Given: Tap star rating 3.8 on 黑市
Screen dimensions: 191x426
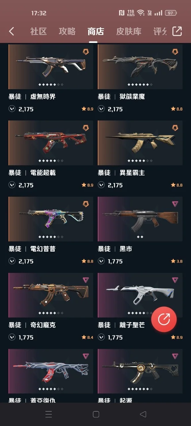Looking at the screenshot, I should tap(177, 261).
